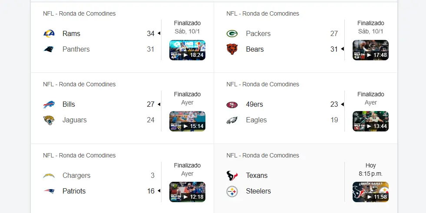The height and width of the screenshot is (213, 426).
Task: Click the Rams team logo
Action: (x=49, y=33)
